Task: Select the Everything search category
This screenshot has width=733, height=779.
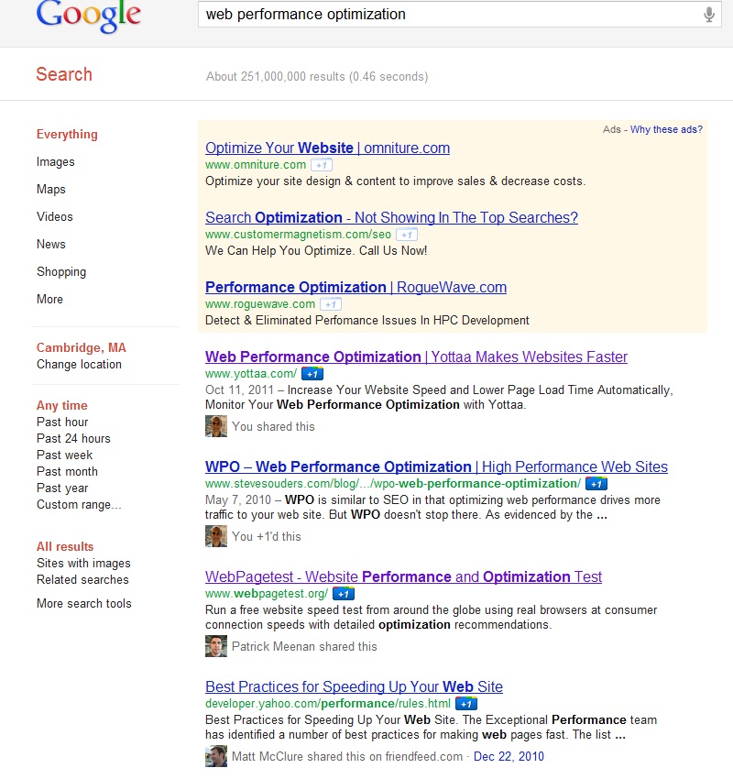Action: pos(67,134)
